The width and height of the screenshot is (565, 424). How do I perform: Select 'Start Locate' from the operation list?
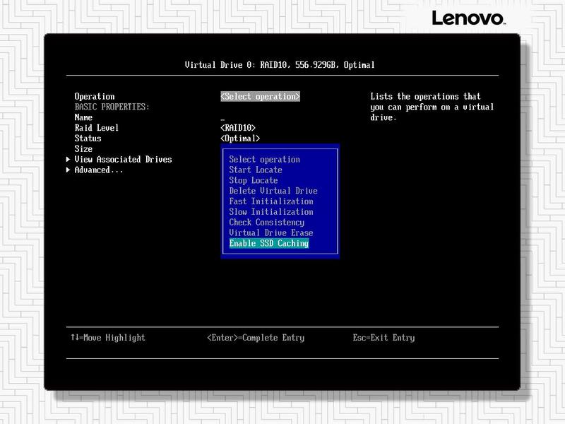[255, 170]
